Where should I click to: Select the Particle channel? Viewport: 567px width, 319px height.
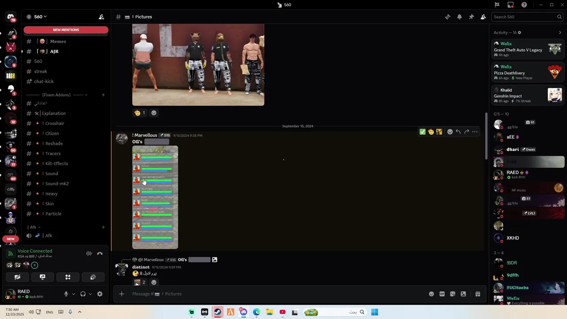(66, 214)
